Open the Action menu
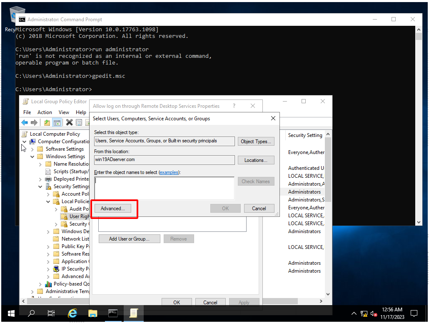Screen dimensions: 429x323 click(45, 112)
